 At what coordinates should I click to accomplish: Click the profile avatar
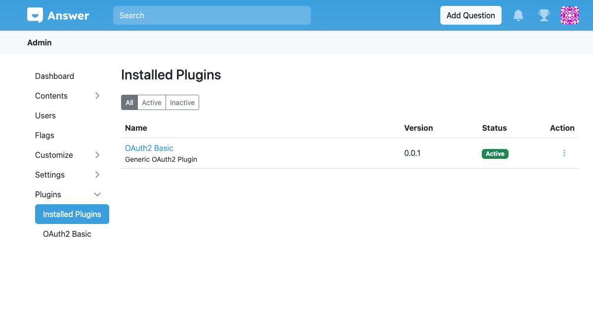tap(569, 15)
